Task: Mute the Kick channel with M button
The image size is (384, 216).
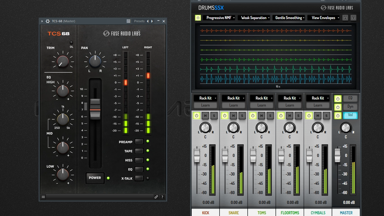Action: coord(205,116)
